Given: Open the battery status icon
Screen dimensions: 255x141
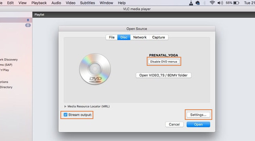Looking at the screenshot, I should (x=236, y=3).
